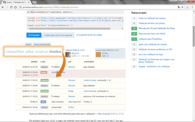
Task: Open Máscara para hora com iMask
Action: [152, 34]
